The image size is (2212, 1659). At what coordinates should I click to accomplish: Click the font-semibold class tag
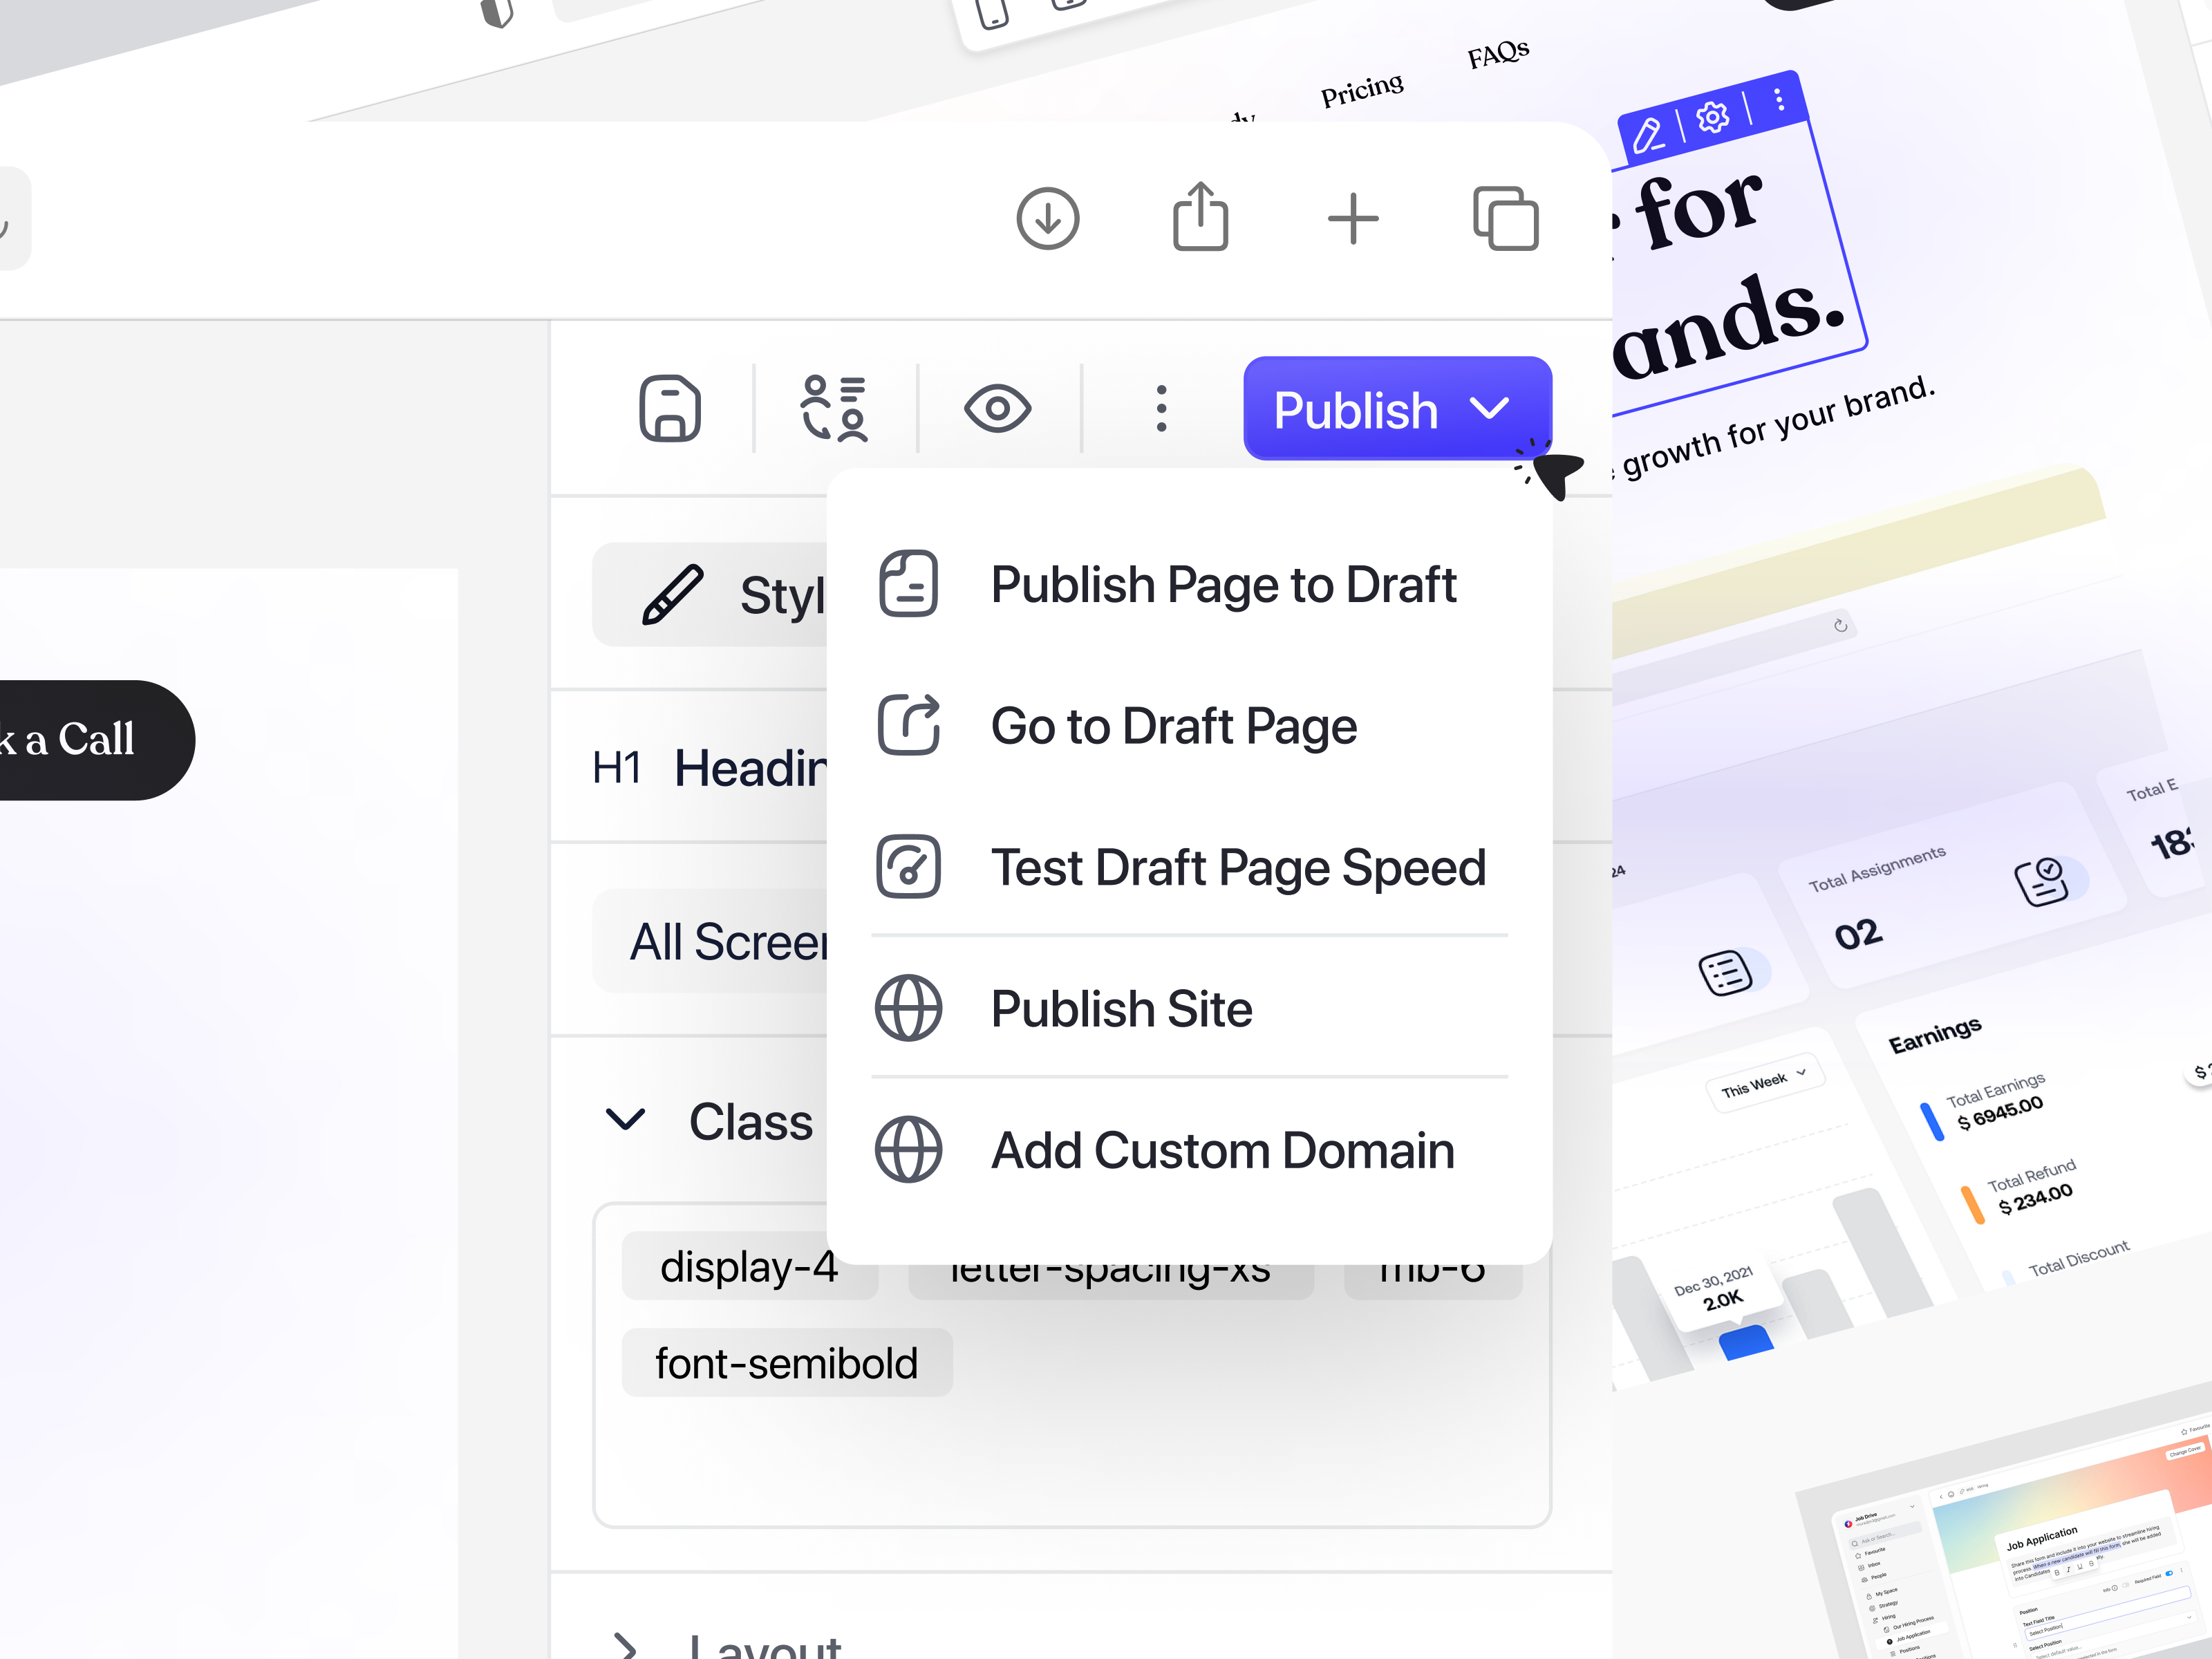[787, 1362]
